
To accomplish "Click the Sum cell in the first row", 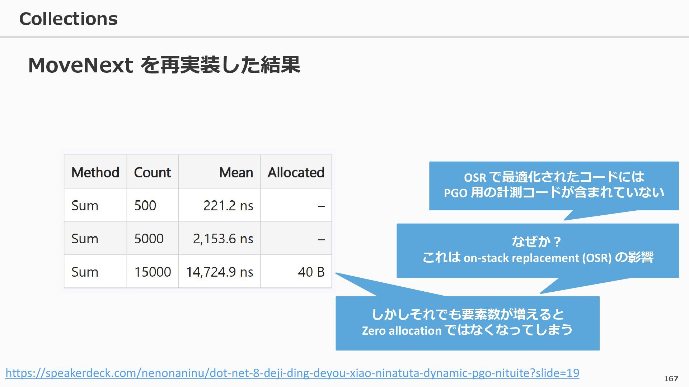I will tap(85, 206).
